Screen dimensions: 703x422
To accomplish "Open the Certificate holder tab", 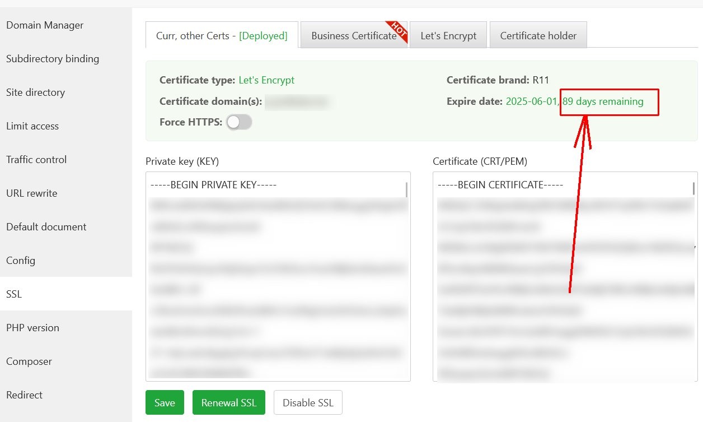I will click(538, 36).
